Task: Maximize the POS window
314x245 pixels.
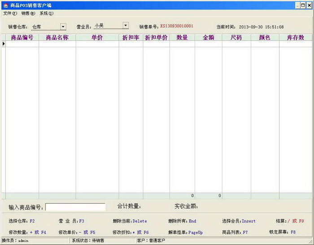Action: pyautogui.click(x=303, y=5)
